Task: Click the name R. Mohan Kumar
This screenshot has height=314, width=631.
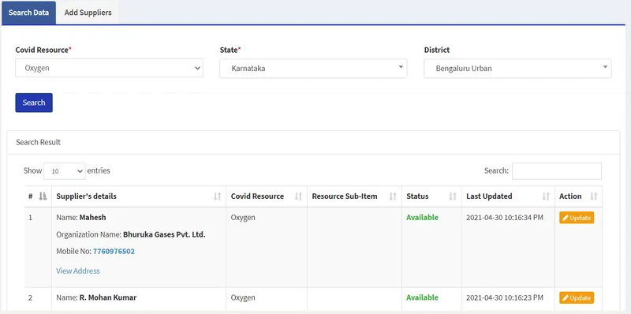Action: point(108,297)
